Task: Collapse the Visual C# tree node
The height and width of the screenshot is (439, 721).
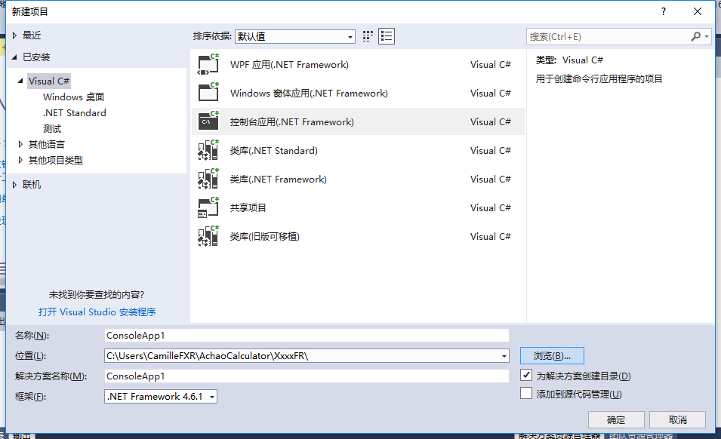Action: pyautogui.click(x=20, y=81)
